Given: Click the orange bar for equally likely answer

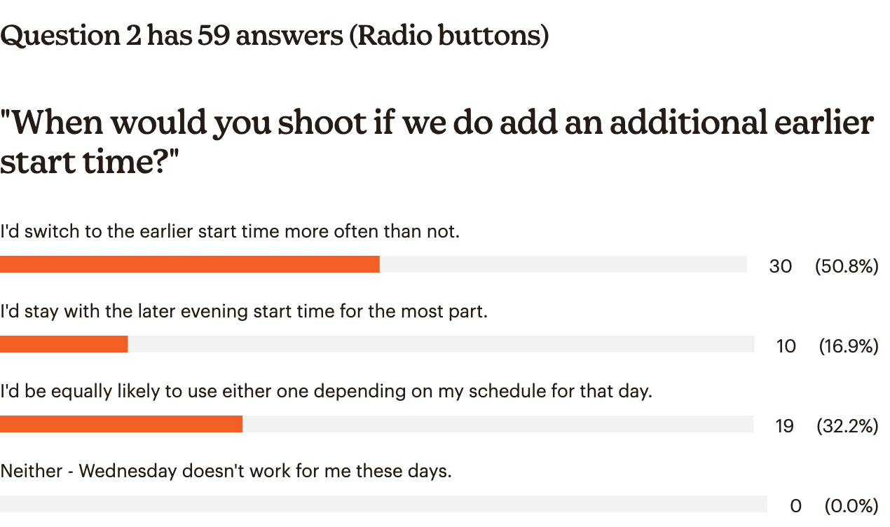Looking at the screenshot, I should click(x=121, y=424).
